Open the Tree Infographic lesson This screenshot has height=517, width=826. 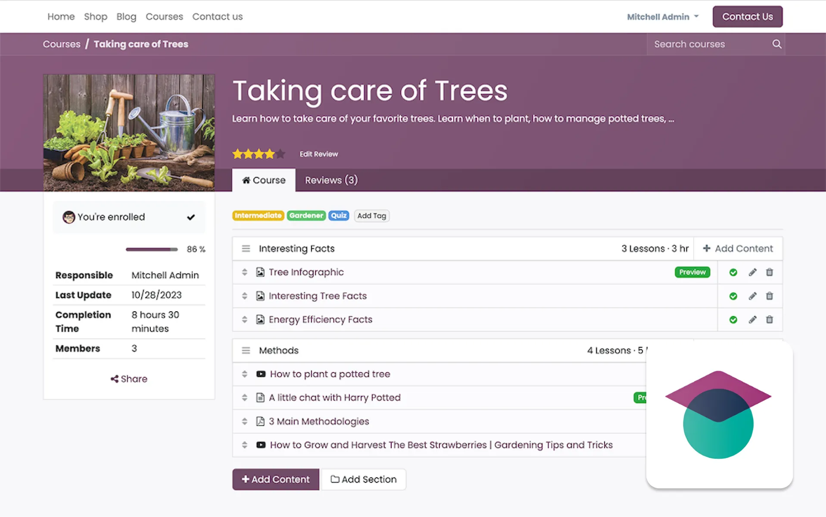306,272
